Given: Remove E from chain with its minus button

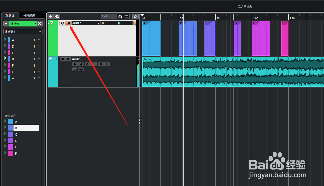Looking at the screenshot, I should (x=39, y=71).
